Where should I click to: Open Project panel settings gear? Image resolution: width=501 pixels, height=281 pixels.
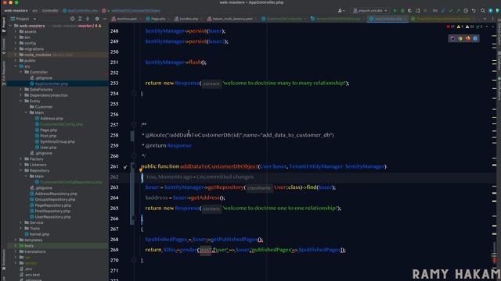pyautogui.click(x=97, y=19)
